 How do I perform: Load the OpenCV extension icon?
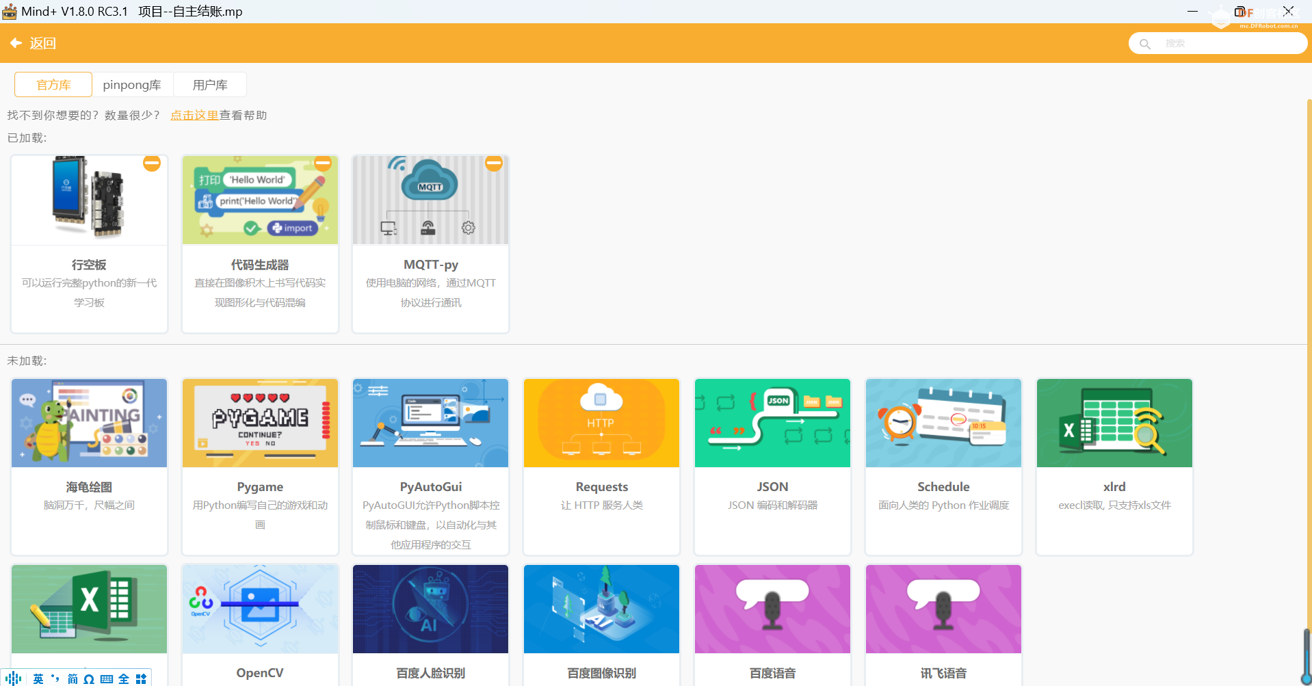(260, 609)
